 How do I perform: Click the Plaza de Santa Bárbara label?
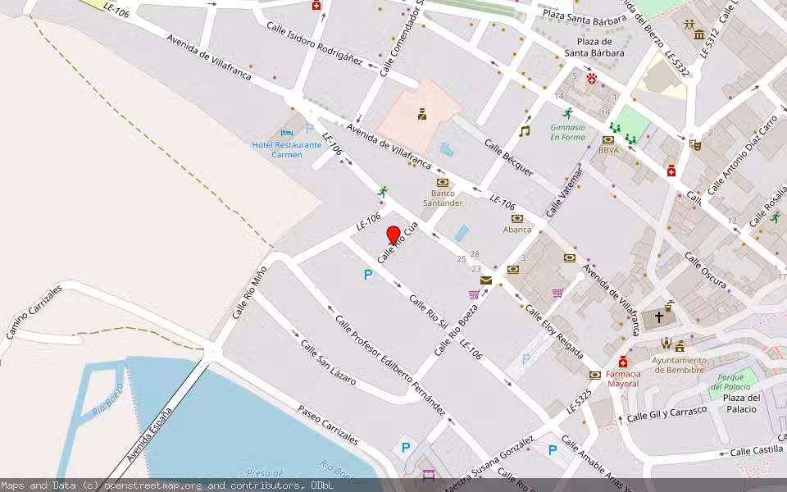click(594, 48)
